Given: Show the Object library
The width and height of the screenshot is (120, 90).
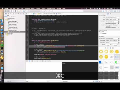Looking at the screenshot, I should 110,48.
